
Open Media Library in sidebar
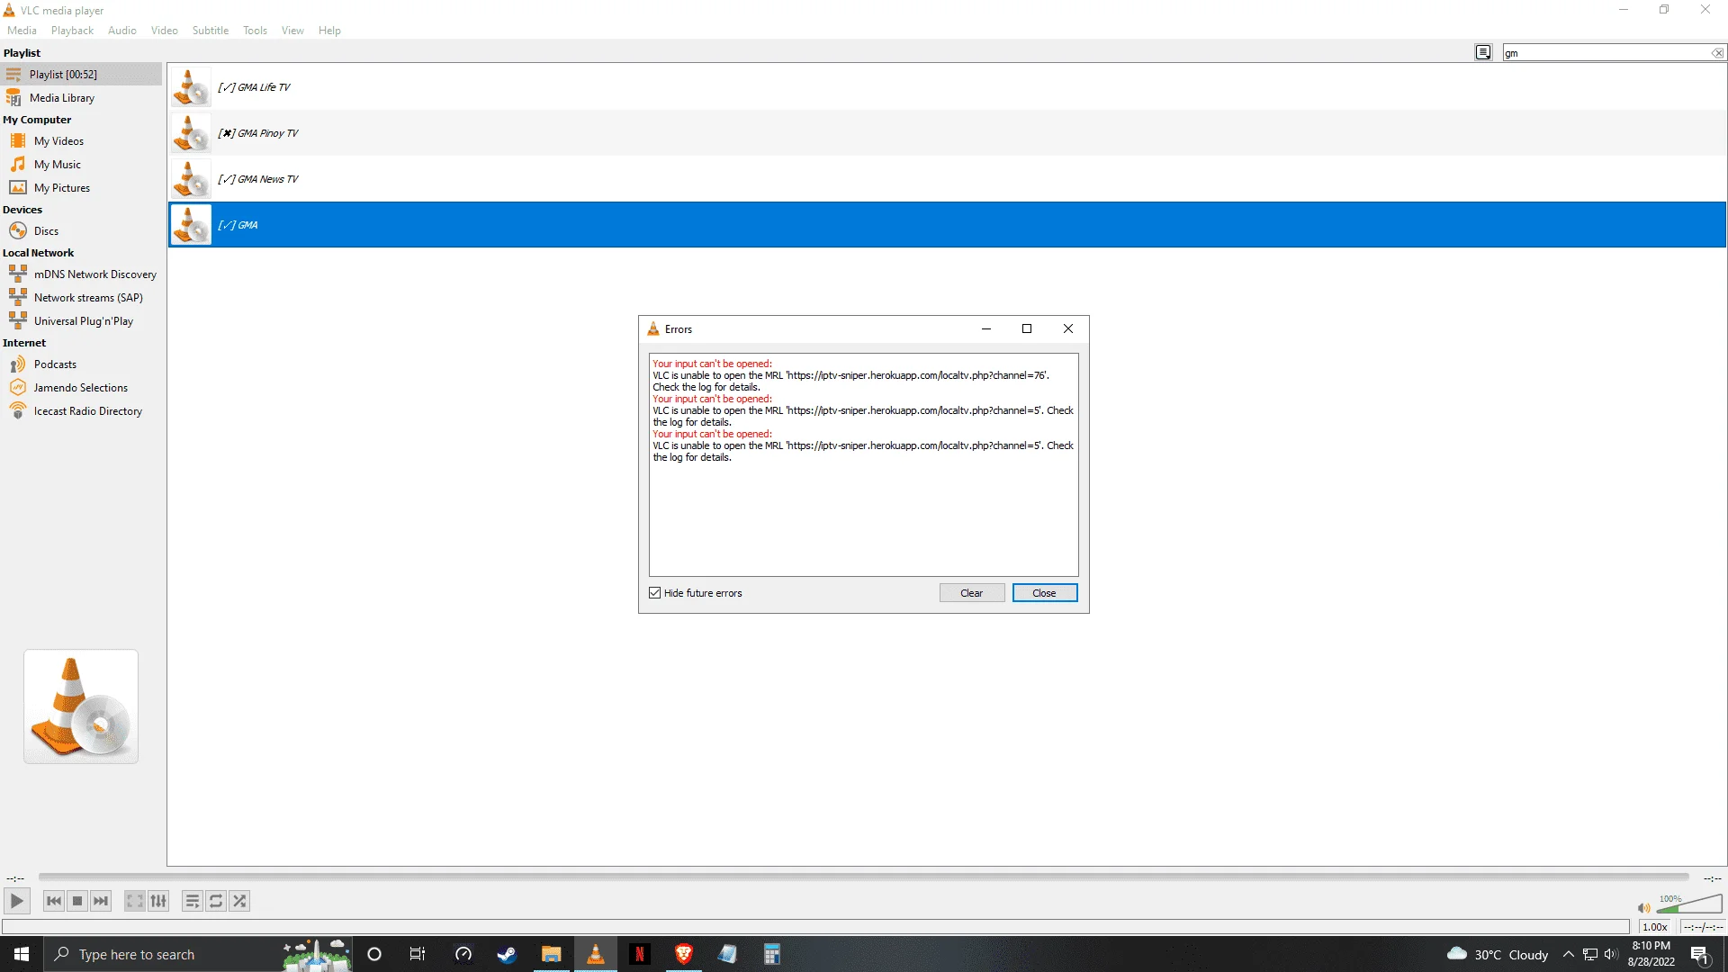point(81,98)
